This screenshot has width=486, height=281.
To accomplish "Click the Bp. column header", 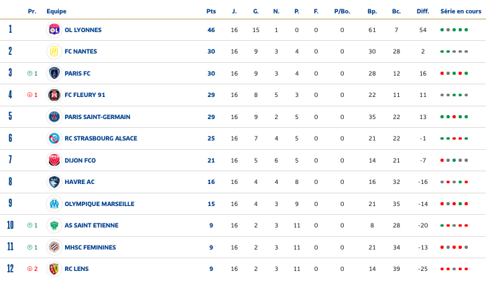I will click(372, 11).
